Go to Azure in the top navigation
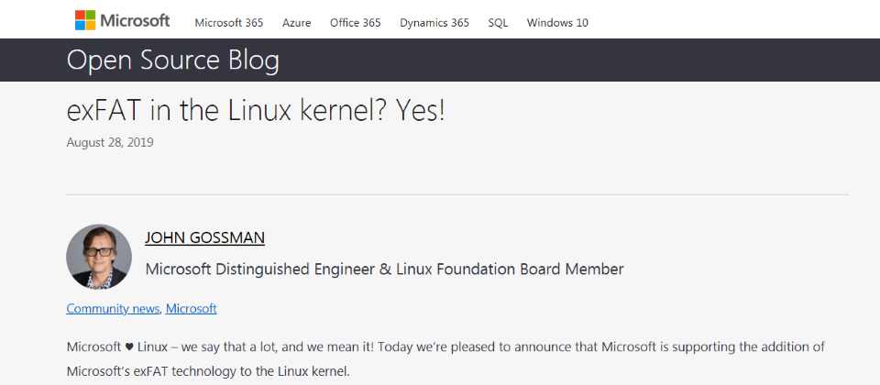 [297, 23]
